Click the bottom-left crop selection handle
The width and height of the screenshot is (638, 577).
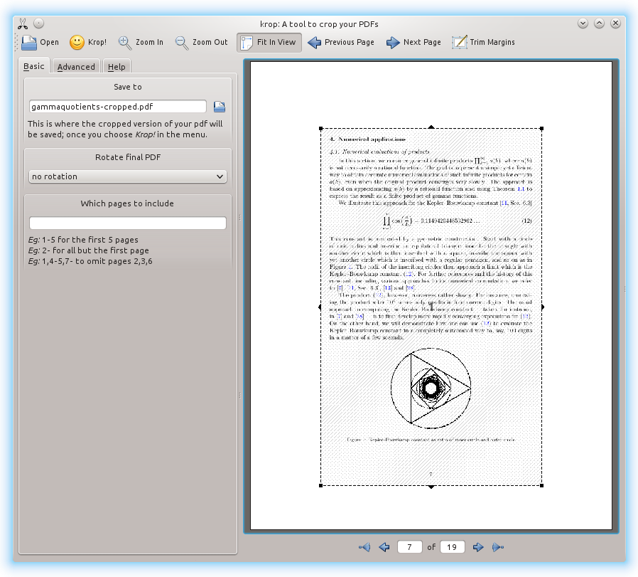click(x=321, y=485)
